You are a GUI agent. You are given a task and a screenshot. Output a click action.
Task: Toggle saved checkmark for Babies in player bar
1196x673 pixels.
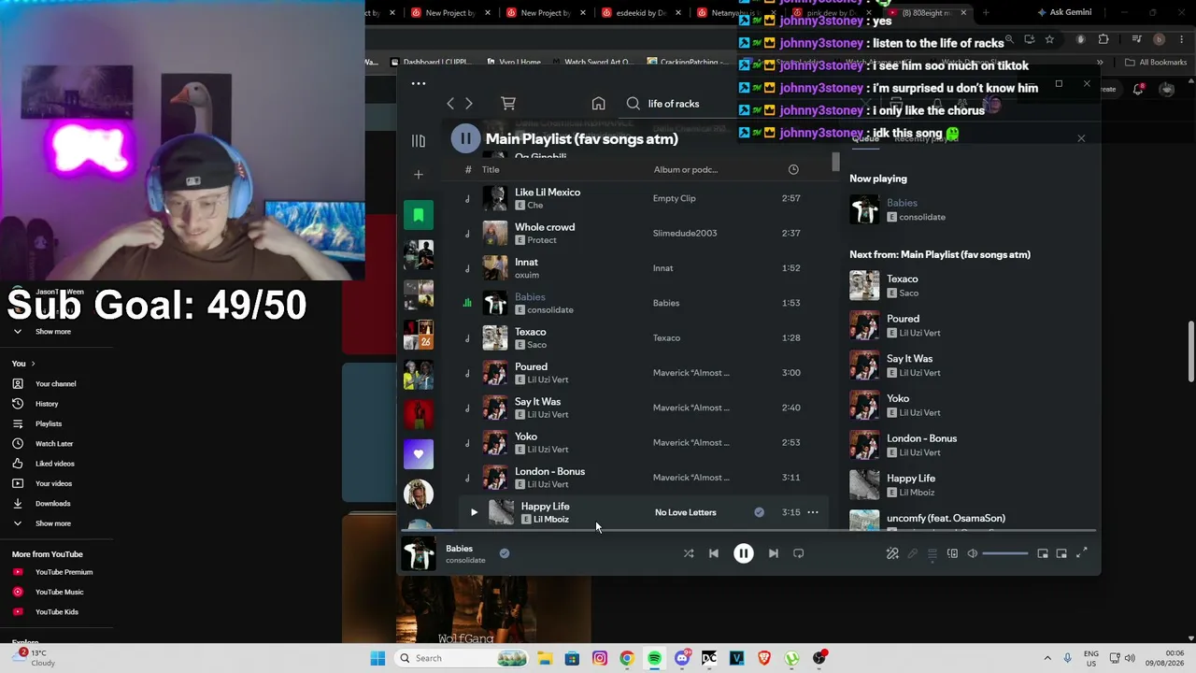505,553
